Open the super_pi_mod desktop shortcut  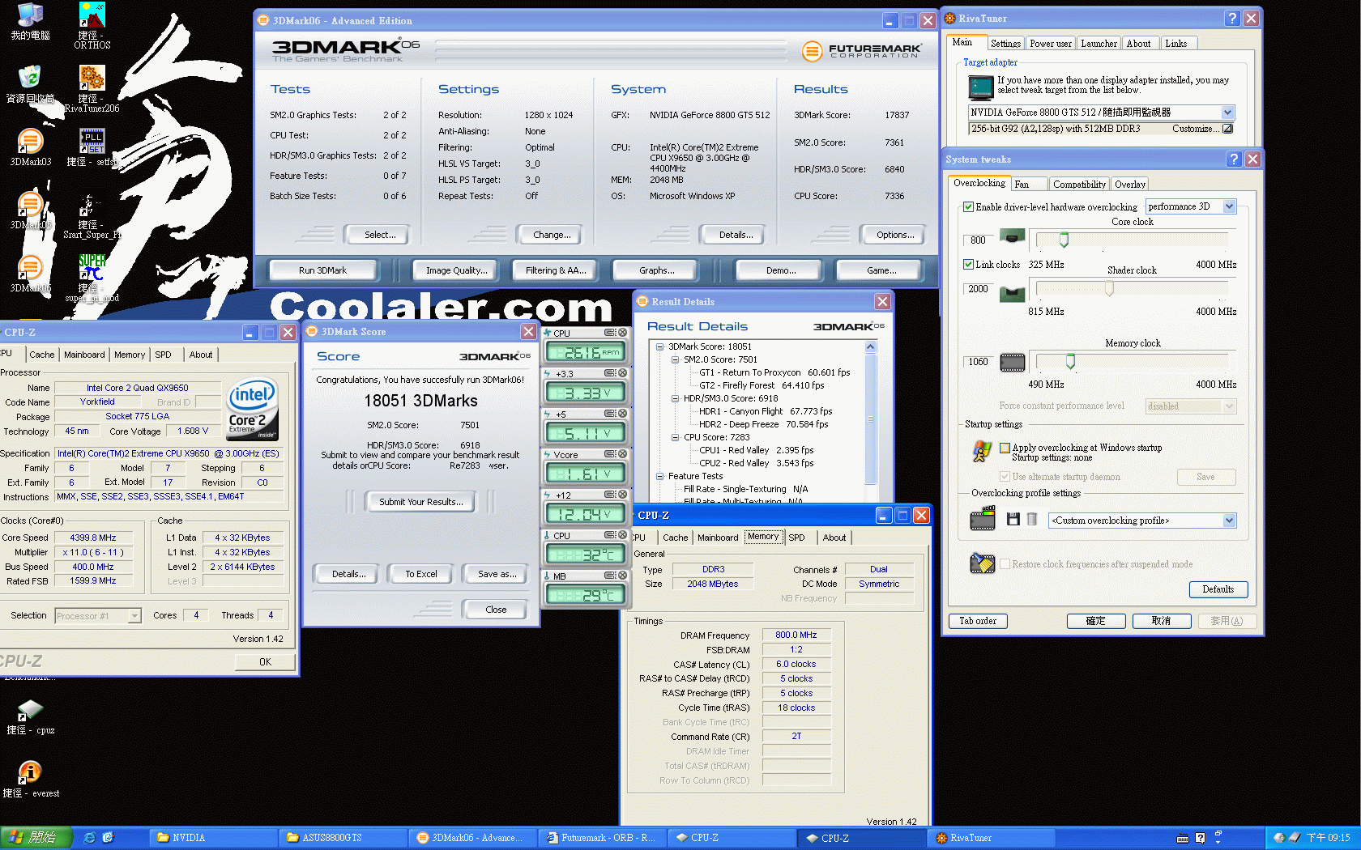[x=92, y=278]
